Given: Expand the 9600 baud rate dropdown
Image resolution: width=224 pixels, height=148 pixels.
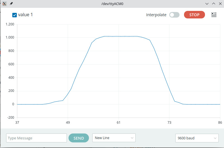Looking at the screenshot, I should point(197,138).
